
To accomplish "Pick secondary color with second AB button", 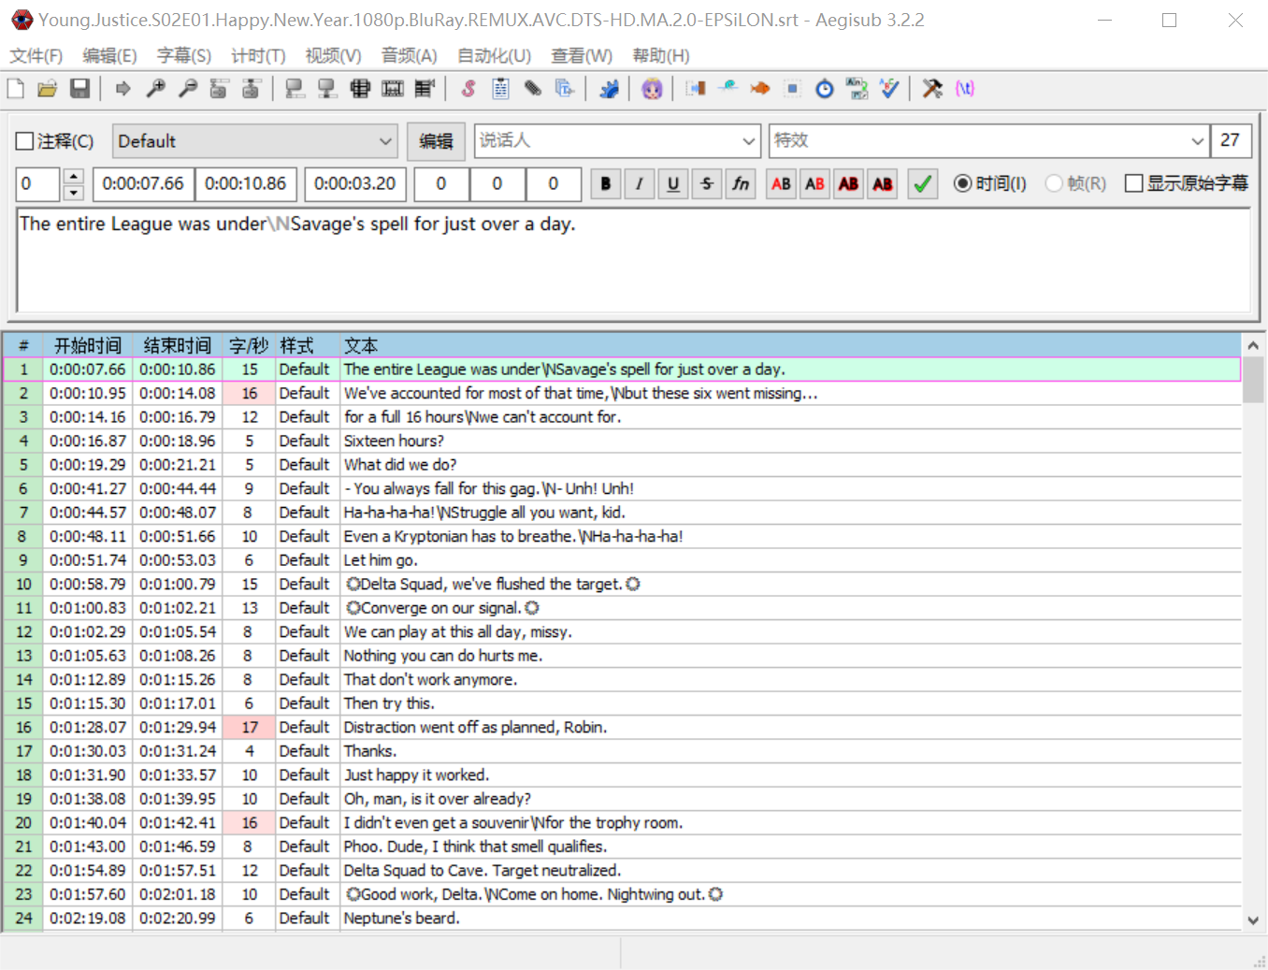I will pos(814,183).
